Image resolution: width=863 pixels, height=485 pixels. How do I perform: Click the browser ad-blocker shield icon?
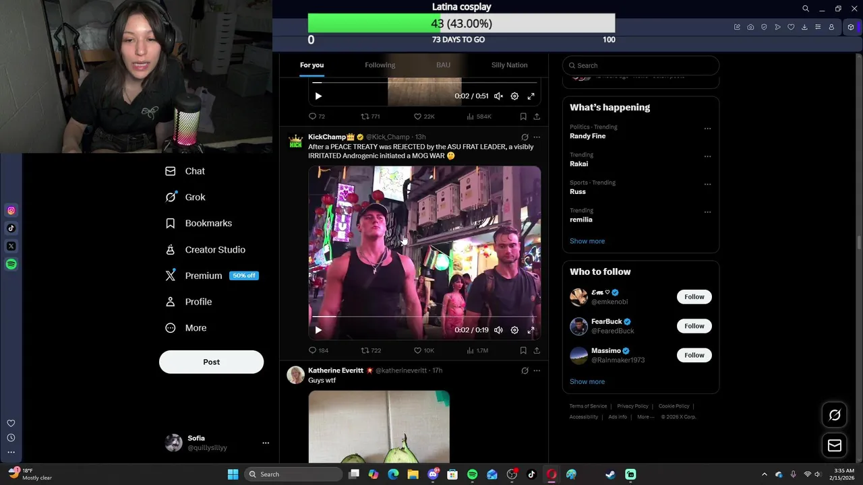(764, 27)
